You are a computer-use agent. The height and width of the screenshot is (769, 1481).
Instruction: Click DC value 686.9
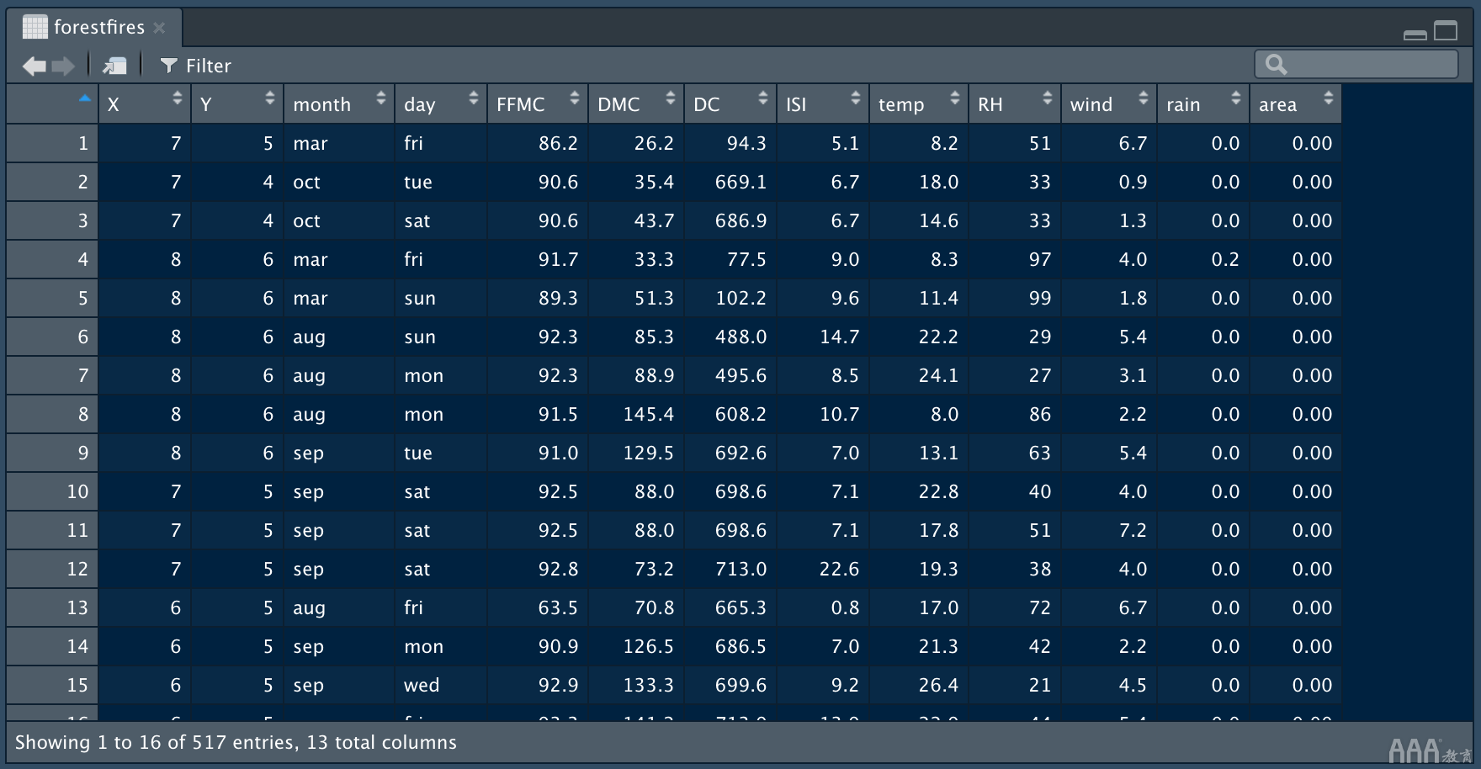click(740, 221)
